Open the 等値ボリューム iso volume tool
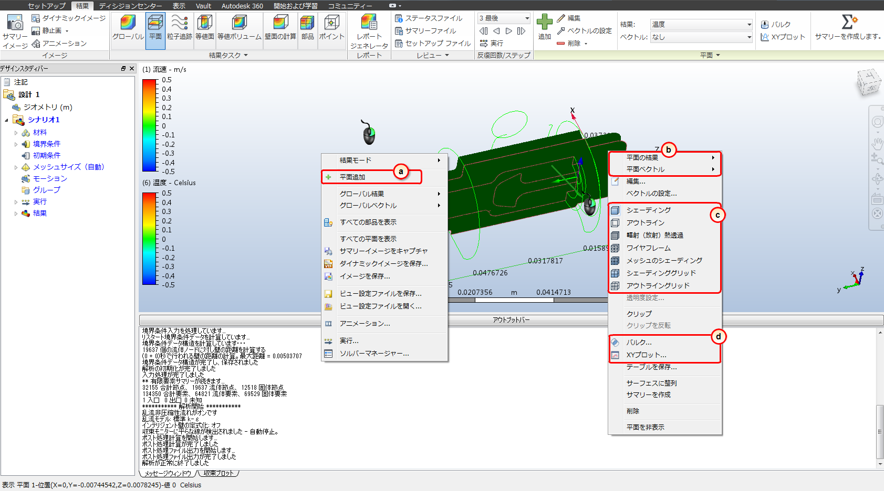This screenshot has height=491, width=884. pos(240,28)
